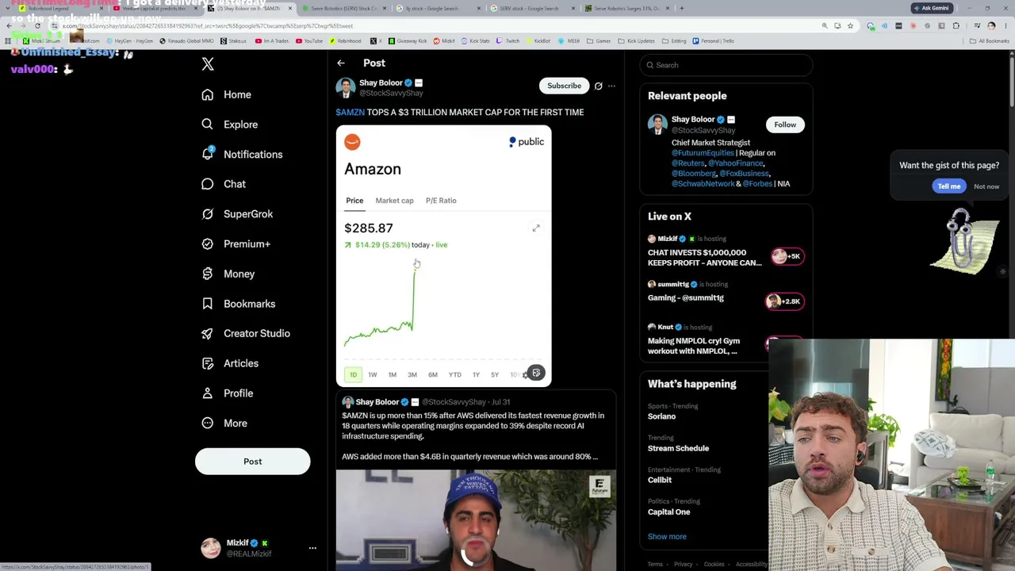The height and width of the screenshot is (571, 1015).
Task: Open the expand icon on the Amazon chart
Action: (x=536, y=228)
